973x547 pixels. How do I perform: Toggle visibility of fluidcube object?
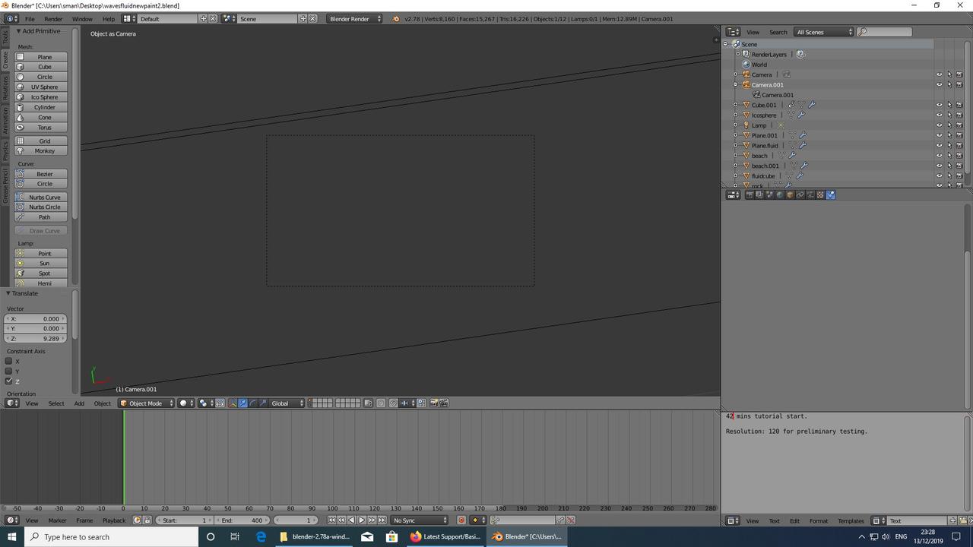[939, 175]
